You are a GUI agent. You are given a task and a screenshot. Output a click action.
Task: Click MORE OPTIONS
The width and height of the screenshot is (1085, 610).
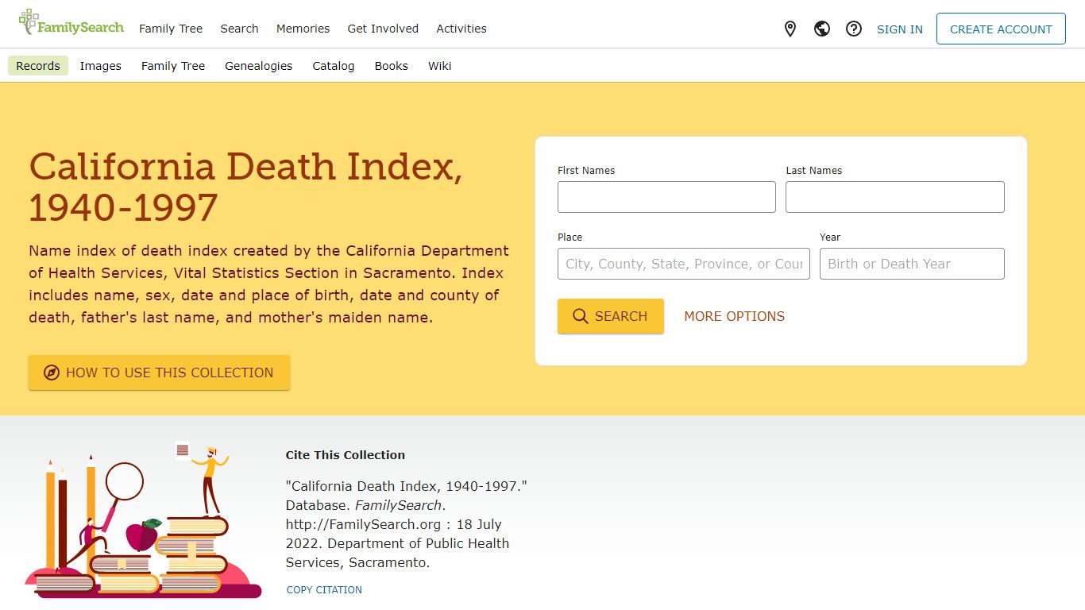click(x=735, y=316)
